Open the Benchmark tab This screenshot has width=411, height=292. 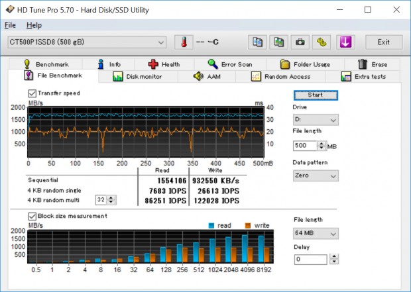[x=46, y=64]
